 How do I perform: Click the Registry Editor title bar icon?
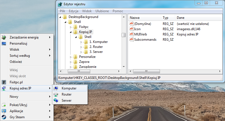pos(60,4)
